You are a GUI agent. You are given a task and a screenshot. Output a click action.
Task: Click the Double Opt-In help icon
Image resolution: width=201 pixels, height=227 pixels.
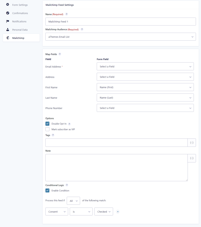click(69, 124)
